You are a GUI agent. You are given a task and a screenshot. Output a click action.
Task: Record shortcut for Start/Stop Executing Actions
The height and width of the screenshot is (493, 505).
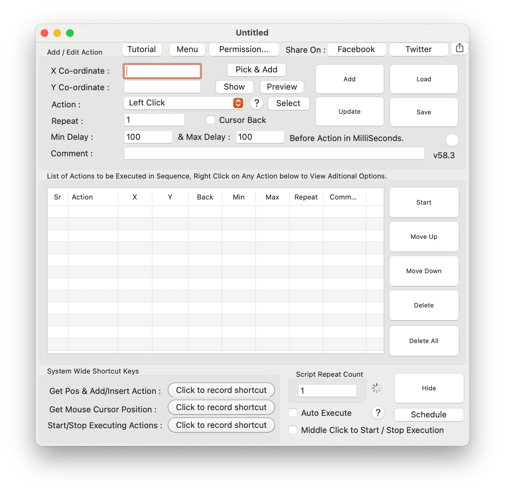coord(221,425)
